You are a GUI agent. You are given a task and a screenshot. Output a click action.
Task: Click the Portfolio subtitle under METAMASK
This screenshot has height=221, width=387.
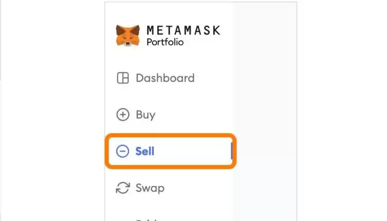point(165,42)
